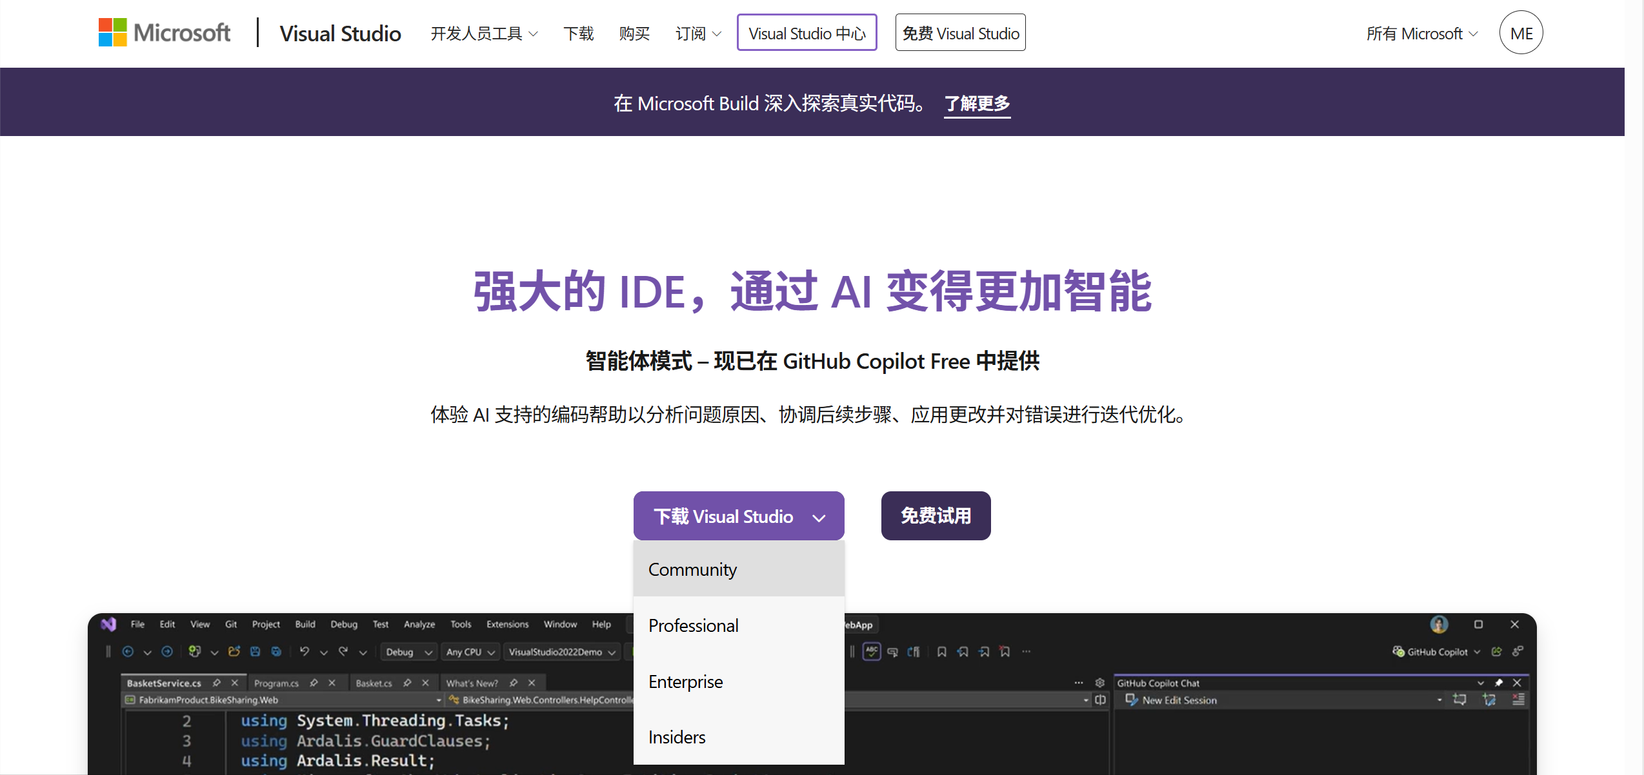
Task: Click the Microsoft logo in the header
Action: point(165,32)
